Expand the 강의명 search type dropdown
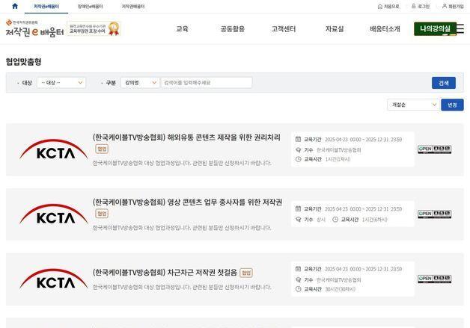This screenshot has width=470, height=328. click(141, 83)
